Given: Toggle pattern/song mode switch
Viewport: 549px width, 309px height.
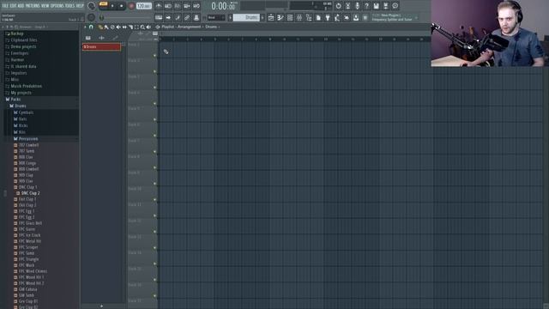Looking at the screenshot, I should (103, 3).
